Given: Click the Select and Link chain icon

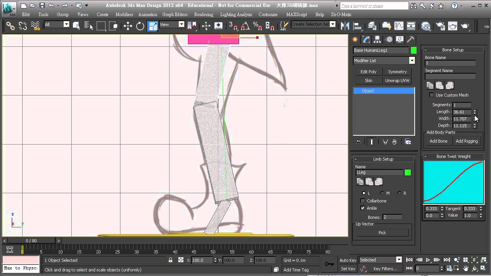Looking at the screenshot, I should (x=10, y=26).
